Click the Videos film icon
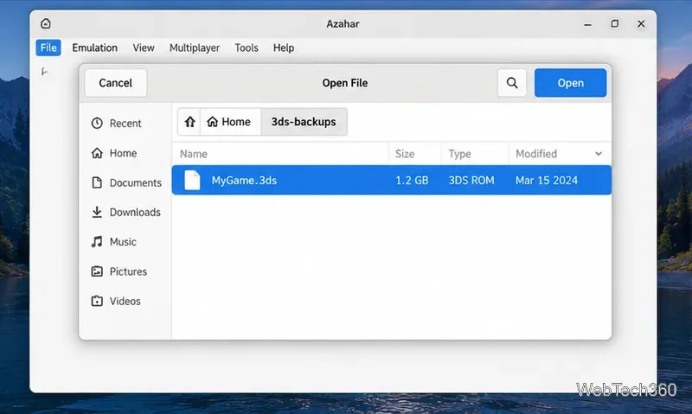Screen dimensions: 692x414 pos(97,301)
